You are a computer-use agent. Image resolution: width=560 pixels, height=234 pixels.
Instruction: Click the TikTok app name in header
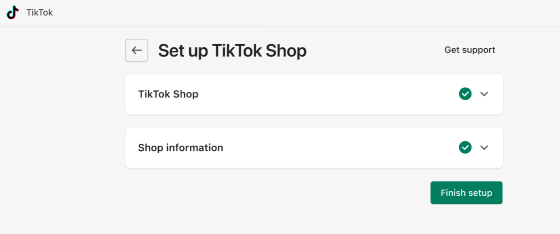point(40,13)
